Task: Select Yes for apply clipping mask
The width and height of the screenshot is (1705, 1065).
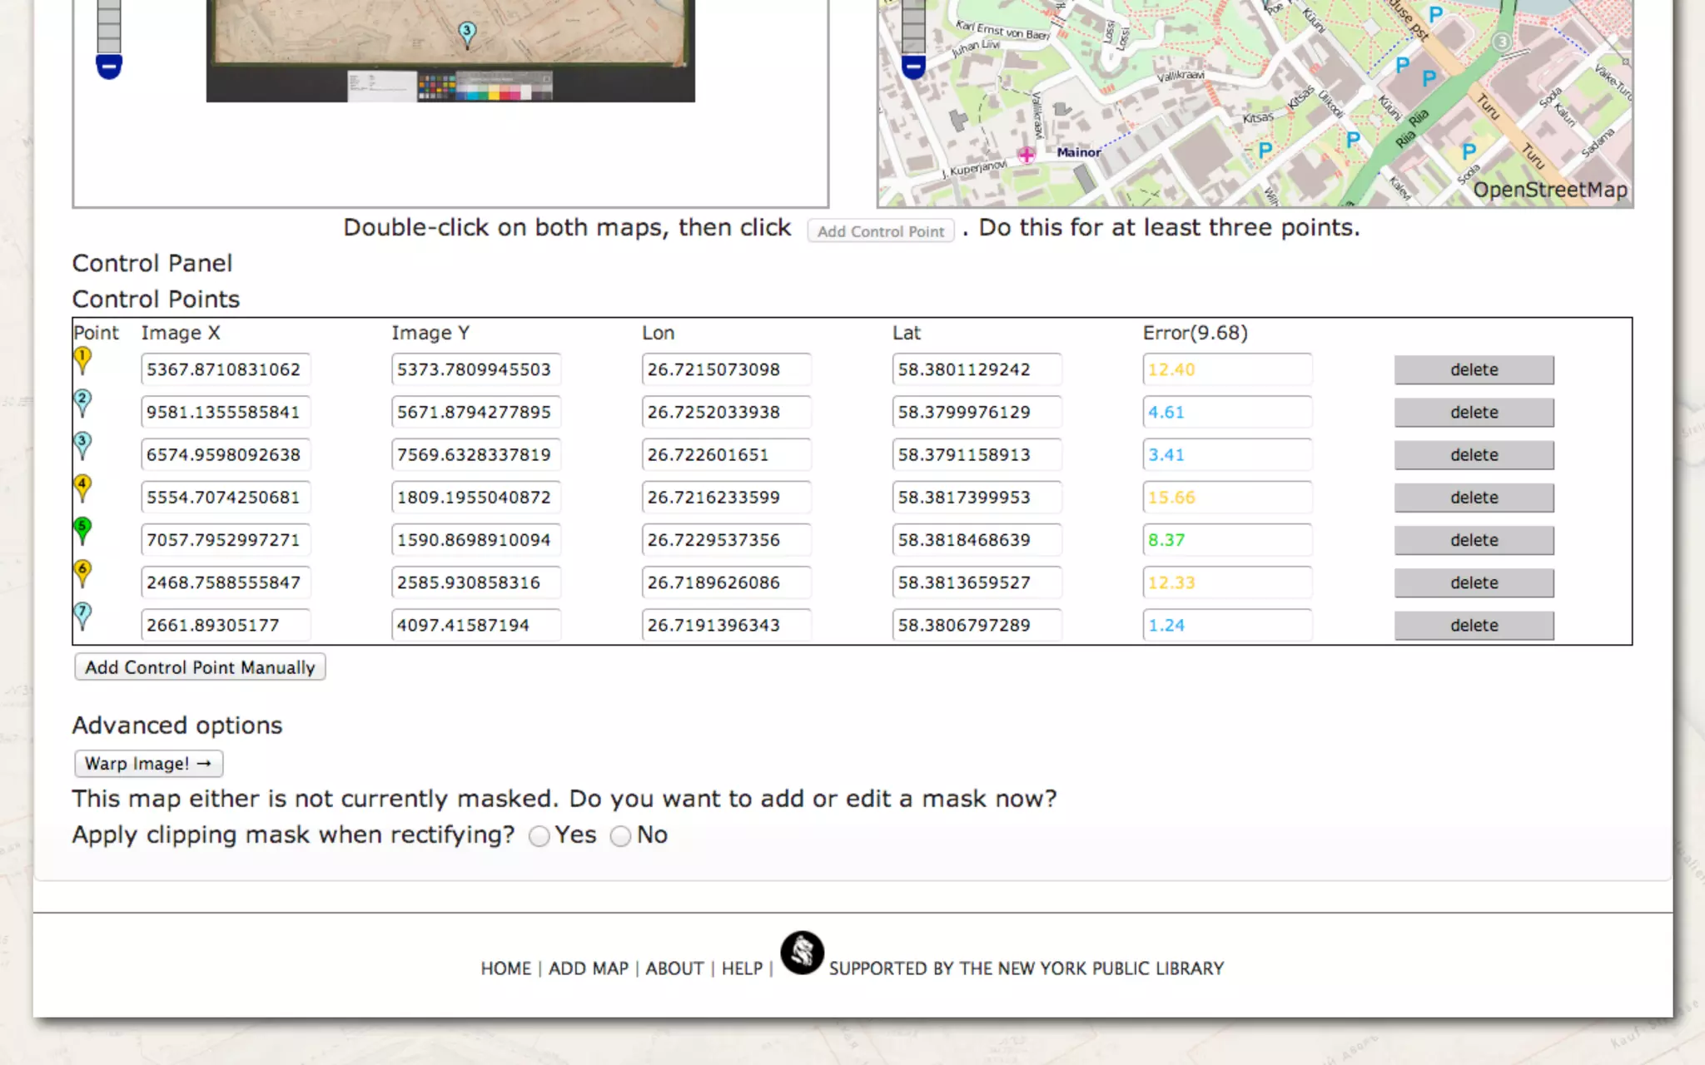Action: click(x=539, y=836)
